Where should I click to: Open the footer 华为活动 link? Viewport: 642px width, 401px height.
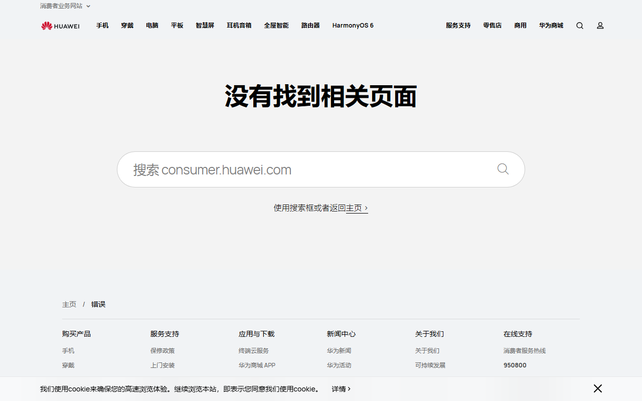click(x=339, y=365)
